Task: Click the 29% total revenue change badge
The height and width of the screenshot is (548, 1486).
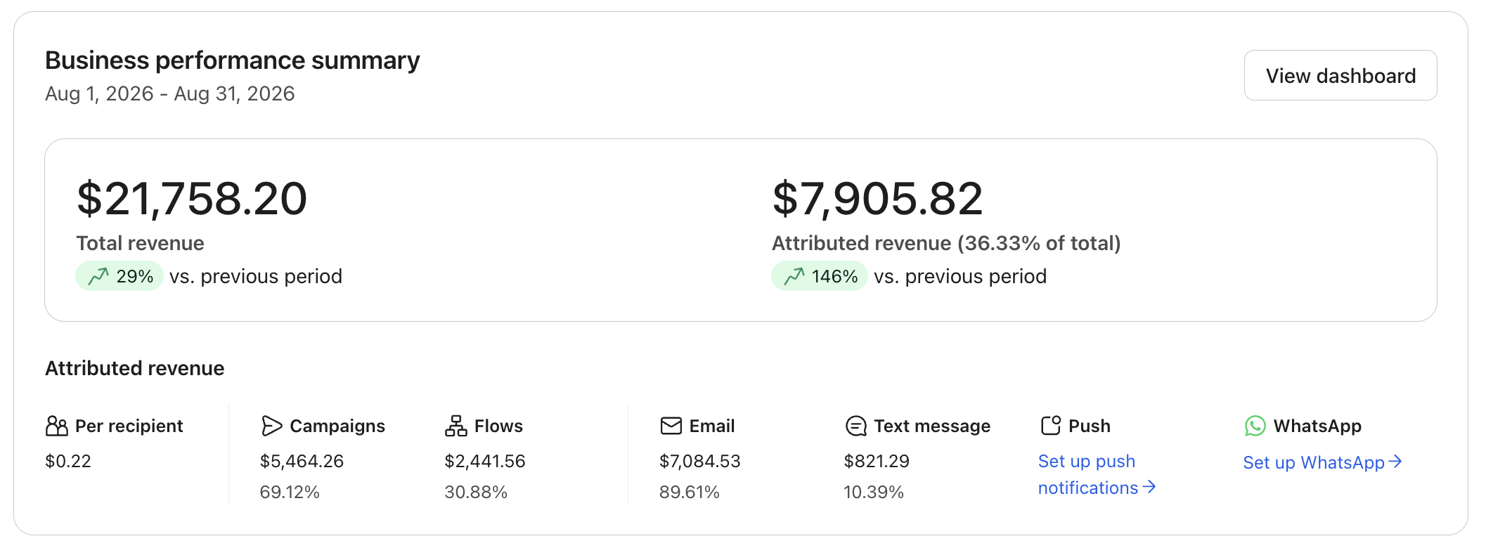Action: click(119, 276)
